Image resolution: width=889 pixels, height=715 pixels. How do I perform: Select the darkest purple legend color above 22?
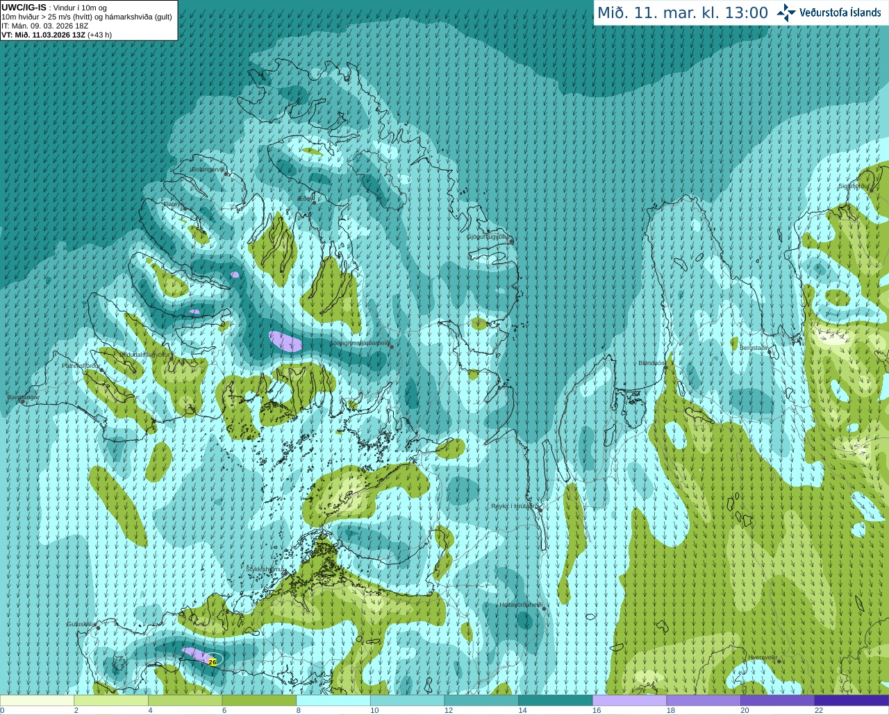click(851, 700)
